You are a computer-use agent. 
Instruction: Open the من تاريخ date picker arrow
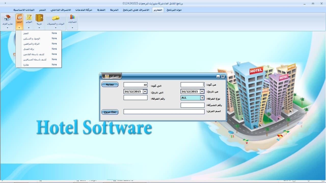pyautogui.click(x=202, y=91)
